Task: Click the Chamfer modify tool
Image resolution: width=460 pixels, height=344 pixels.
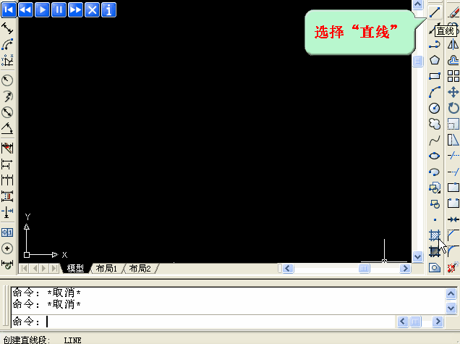Action: click(x=453, y=235)
